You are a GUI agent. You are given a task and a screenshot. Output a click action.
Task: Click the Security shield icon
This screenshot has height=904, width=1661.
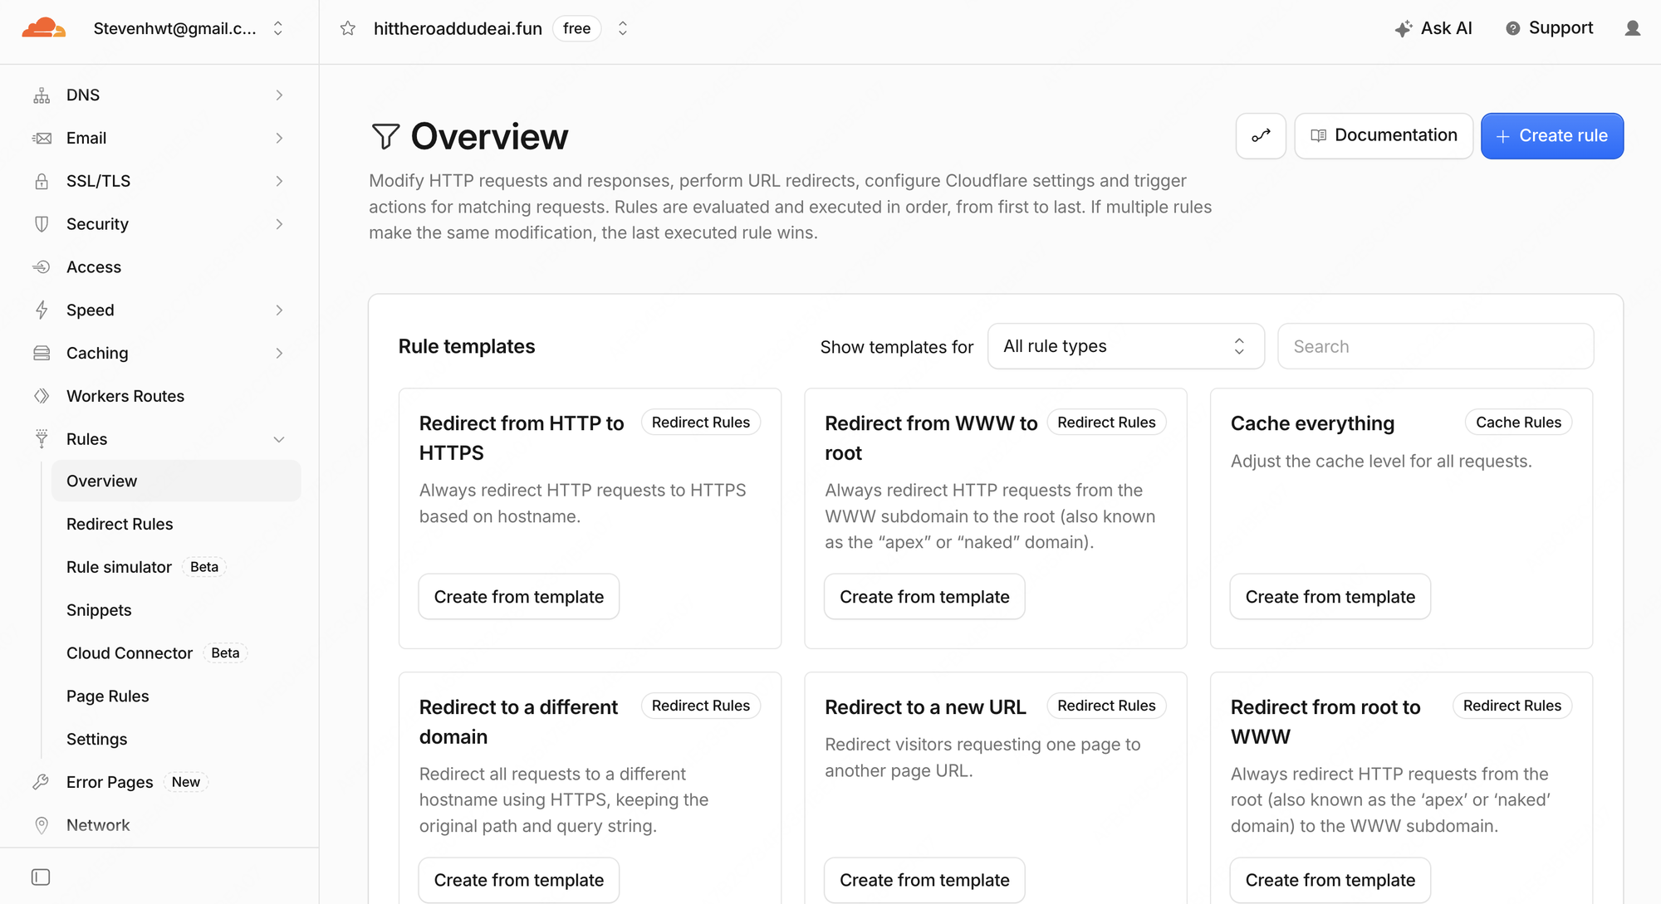pyautogui.click(x=42, y=224)
